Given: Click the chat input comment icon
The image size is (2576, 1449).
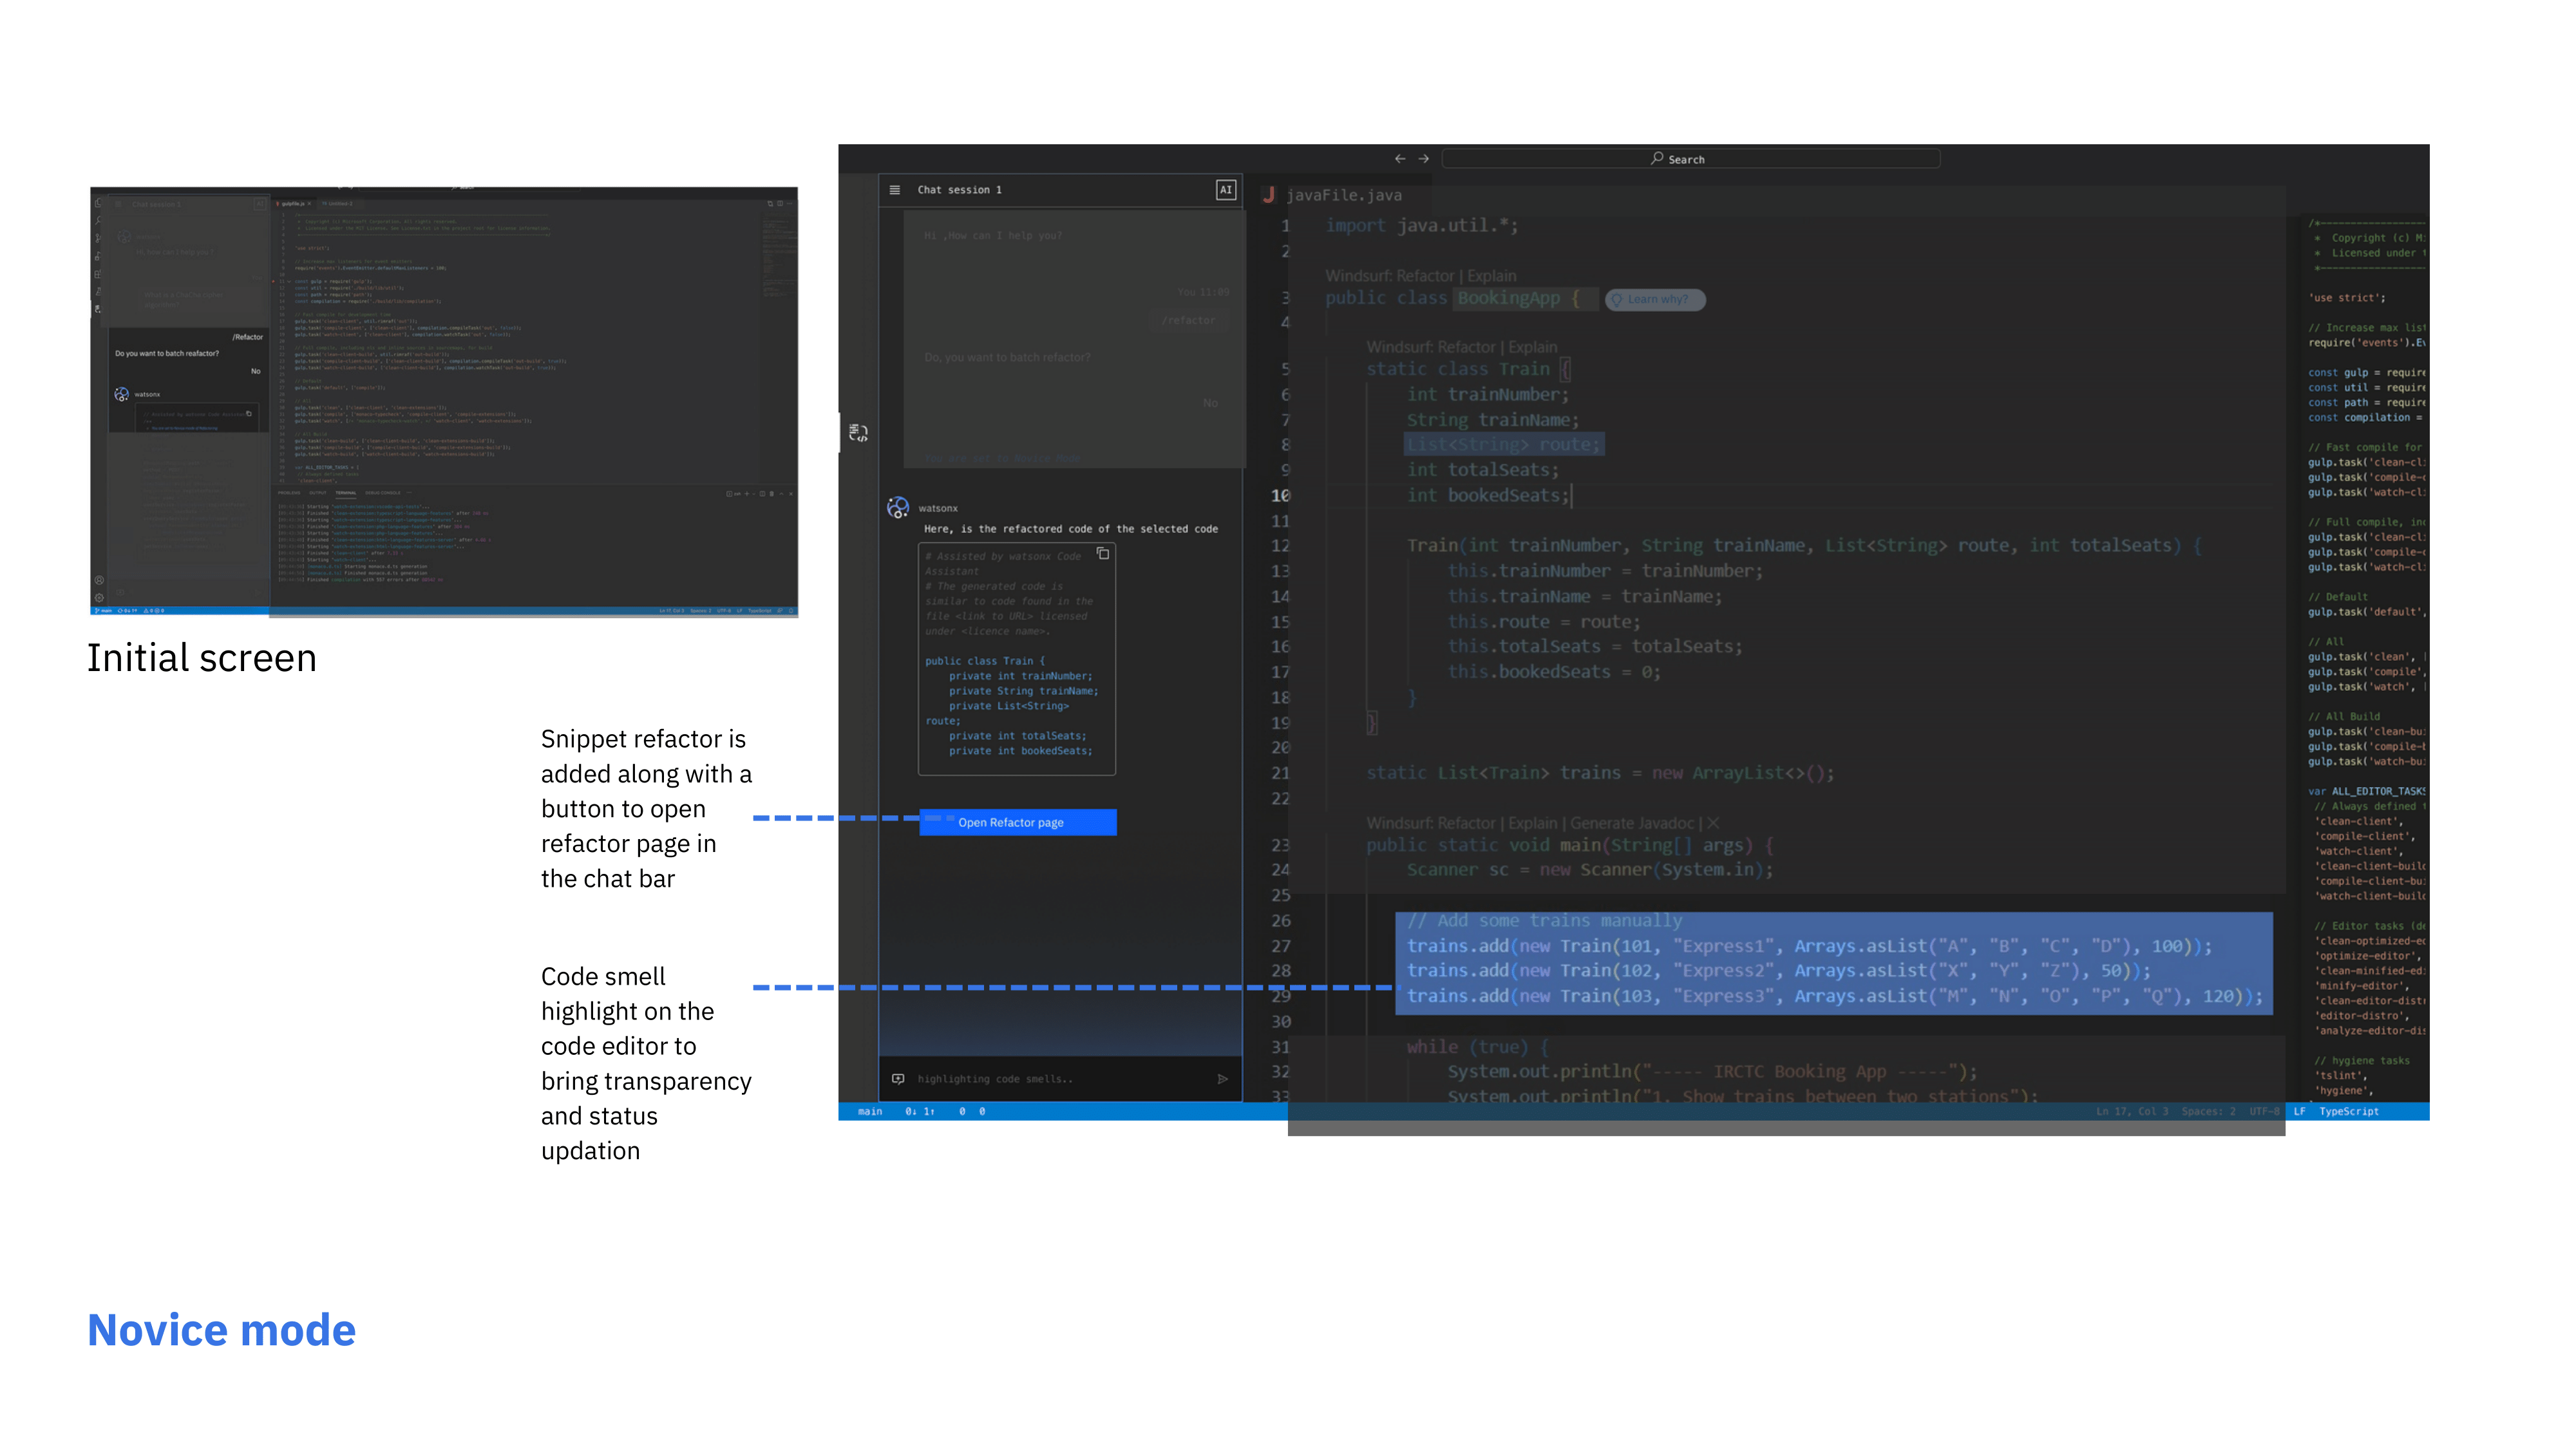Looking at the screenshot, I should pos(898,1079).
